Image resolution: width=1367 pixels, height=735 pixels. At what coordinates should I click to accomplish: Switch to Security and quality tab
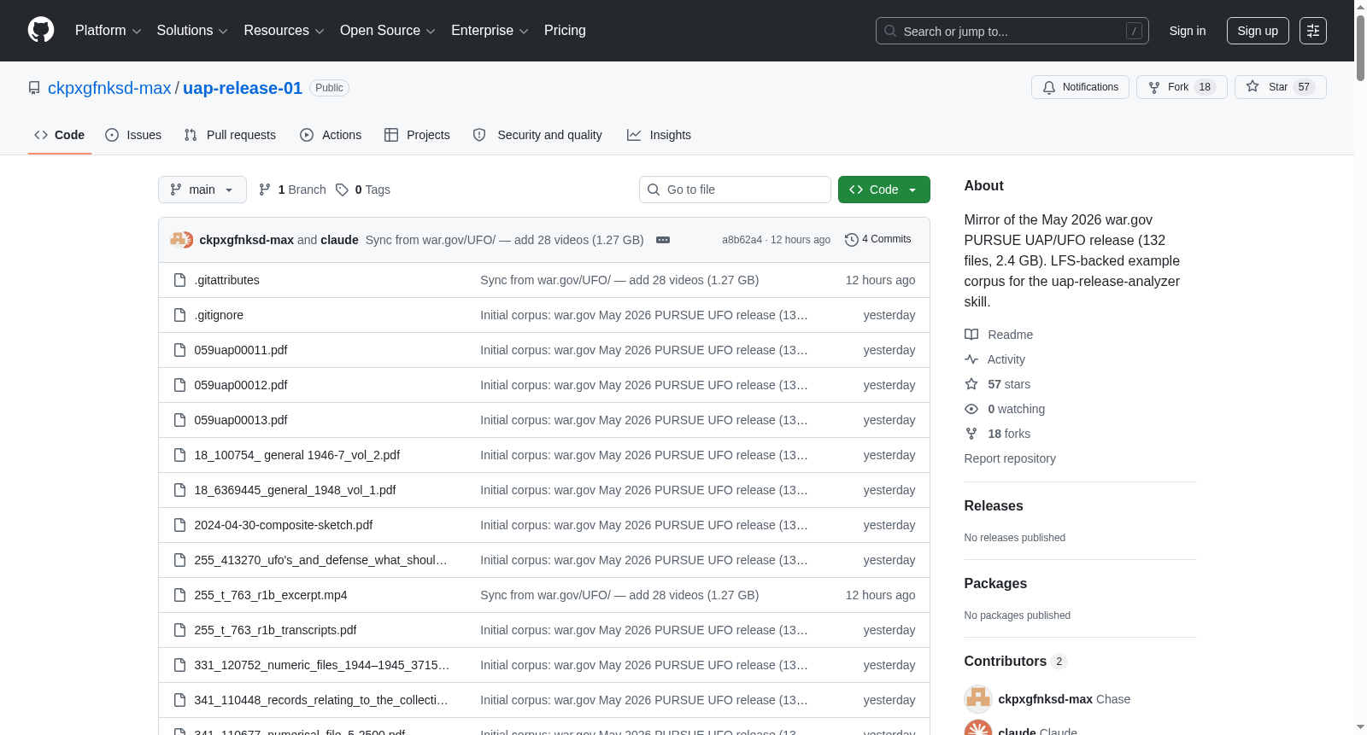537,135
